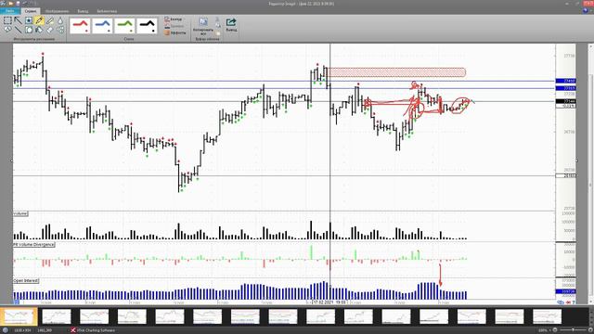Viewport: 594px width, 334px height.
Task: Switch to the Библиотека ribbon tab
Action: click(107, 11)
